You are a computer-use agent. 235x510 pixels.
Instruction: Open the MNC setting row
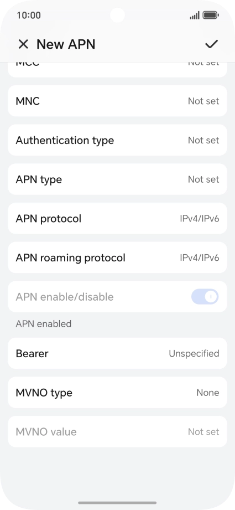(x=117, y=101)
